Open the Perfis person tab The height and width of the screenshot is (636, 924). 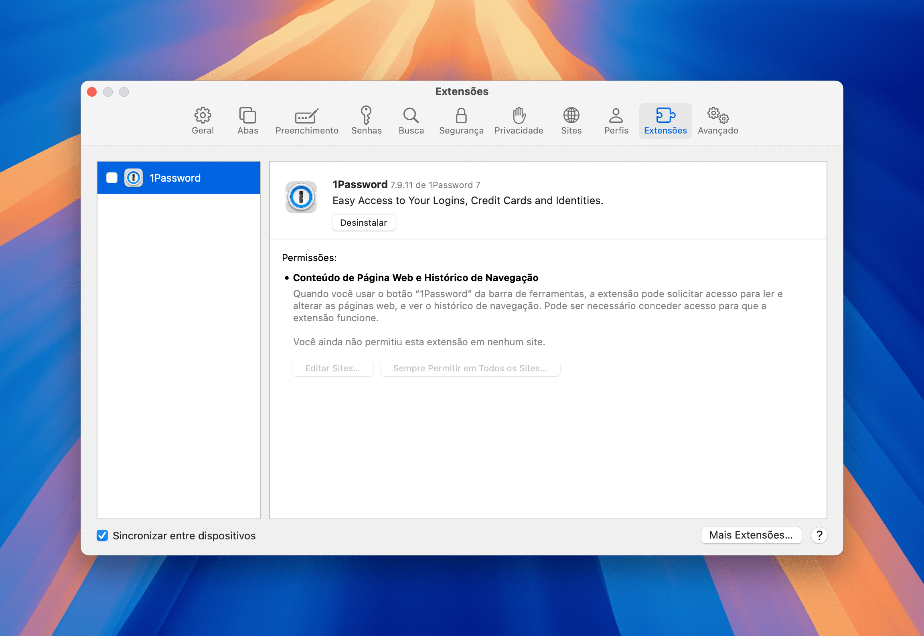coord(616,121)
